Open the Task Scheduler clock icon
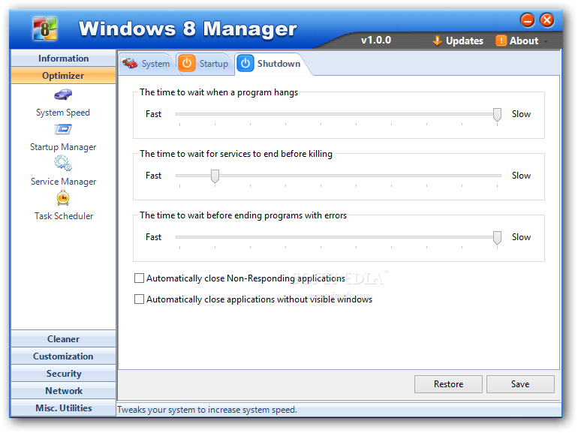Viewport: 578px width, 433px height. click(x=63, y=198)
